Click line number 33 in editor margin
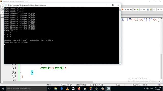Viewport: 163px width, 91px height. point(14,77)
